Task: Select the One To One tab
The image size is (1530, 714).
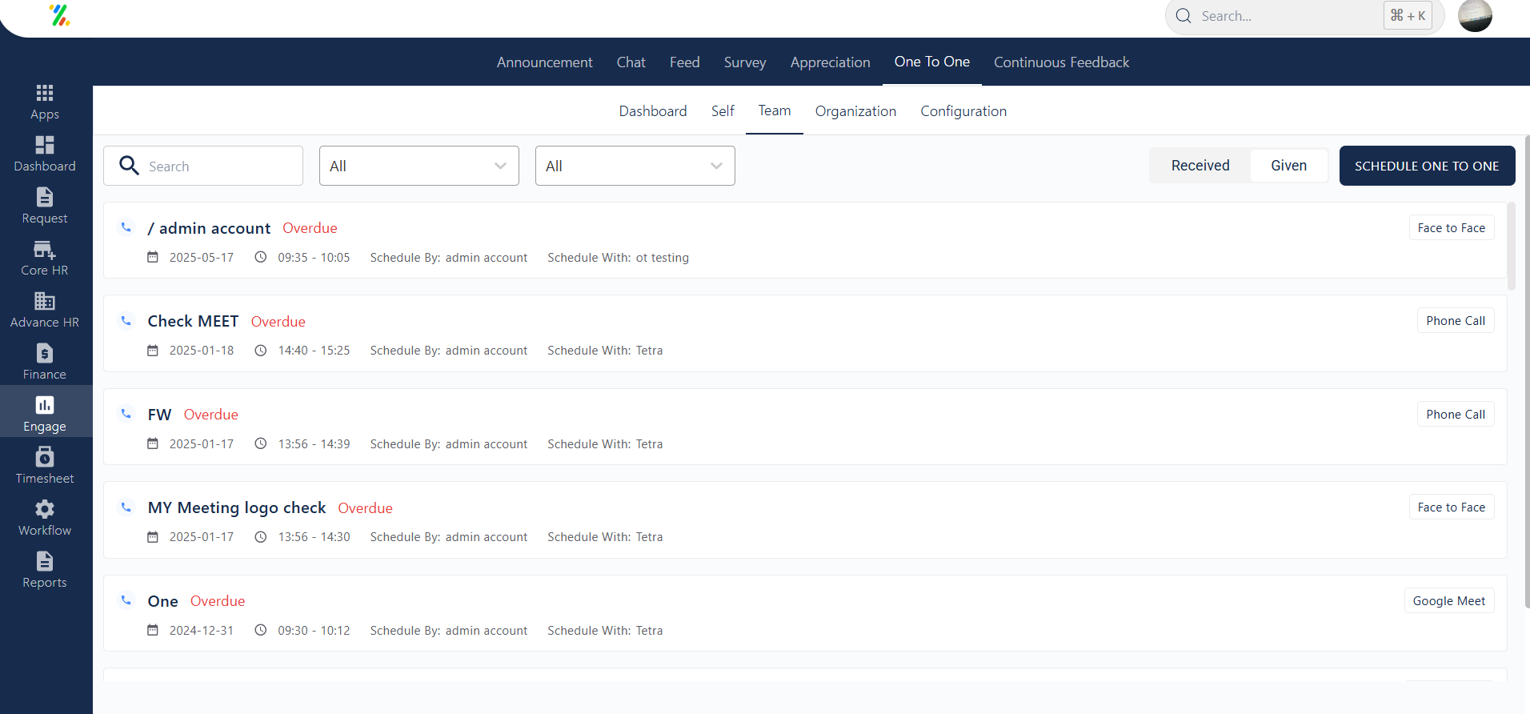Action: [932, 62]
